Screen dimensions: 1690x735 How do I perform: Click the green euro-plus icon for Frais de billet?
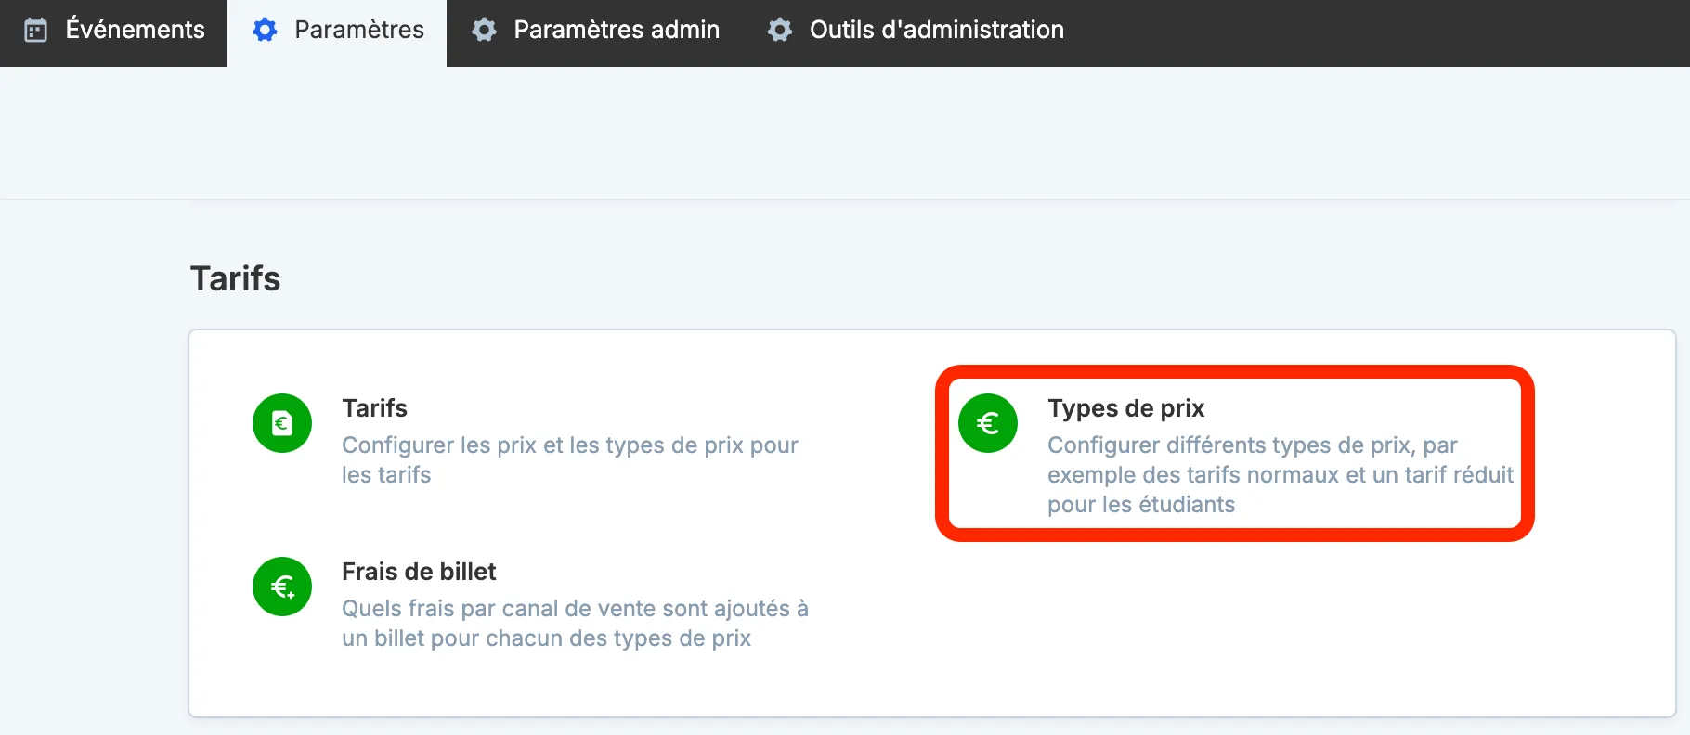[x=282, y=587]
